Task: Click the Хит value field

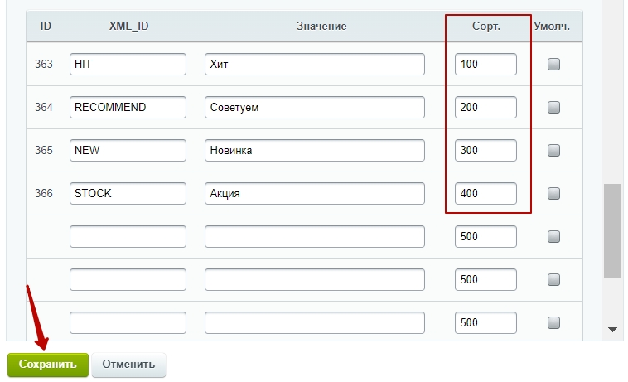Action: pos(314,64)
